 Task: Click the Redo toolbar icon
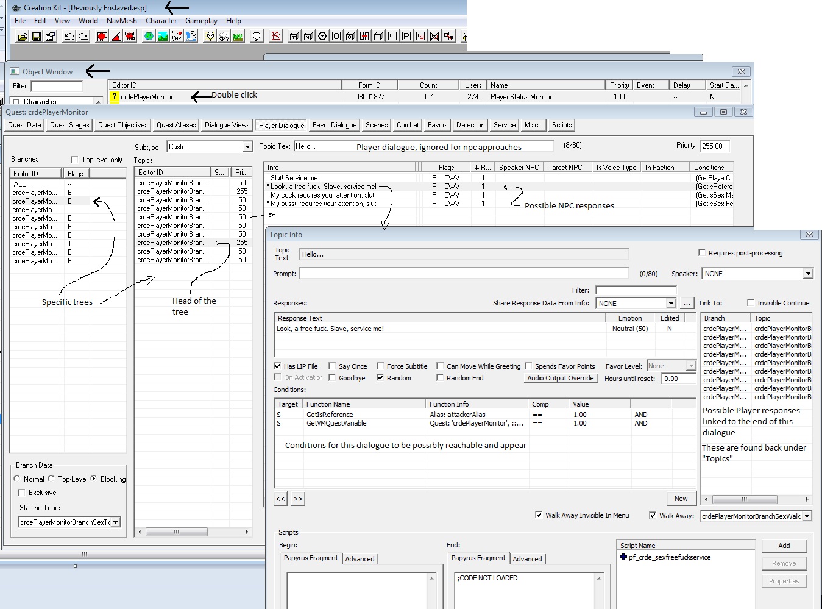pyautogui.click(x=83, y=37)
